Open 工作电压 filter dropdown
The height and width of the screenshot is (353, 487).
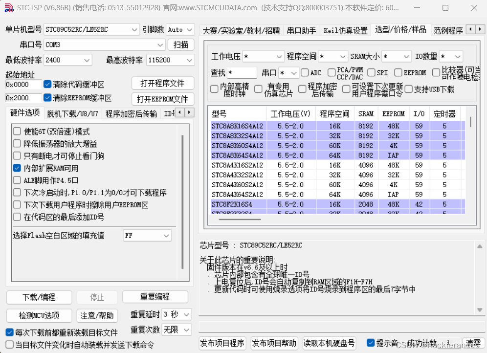(263, 57)
